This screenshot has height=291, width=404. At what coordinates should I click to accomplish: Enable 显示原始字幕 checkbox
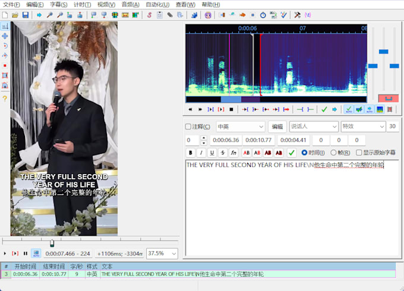359,153
